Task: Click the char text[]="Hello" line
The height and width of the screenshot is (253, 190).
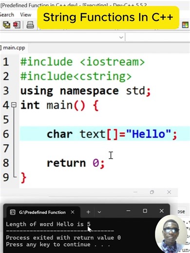Action: pyautogui.click(x=112, y=134)
